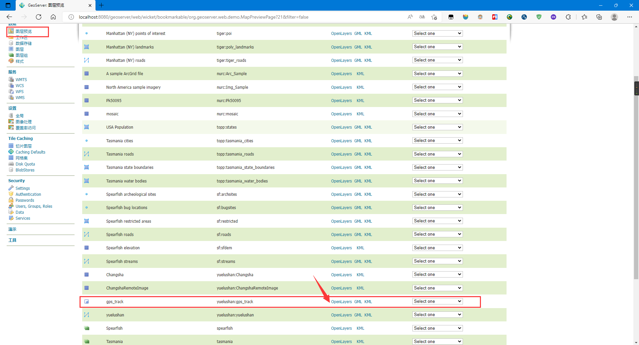
Task: Click the BlobStores icon
Action: pos(11,170)
